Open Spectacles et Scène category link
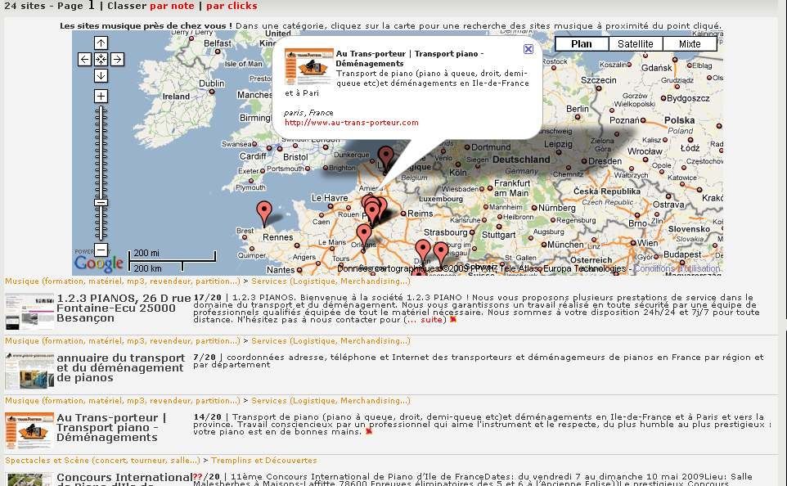This screenshot has width=787, height=486. coord(102,461)
